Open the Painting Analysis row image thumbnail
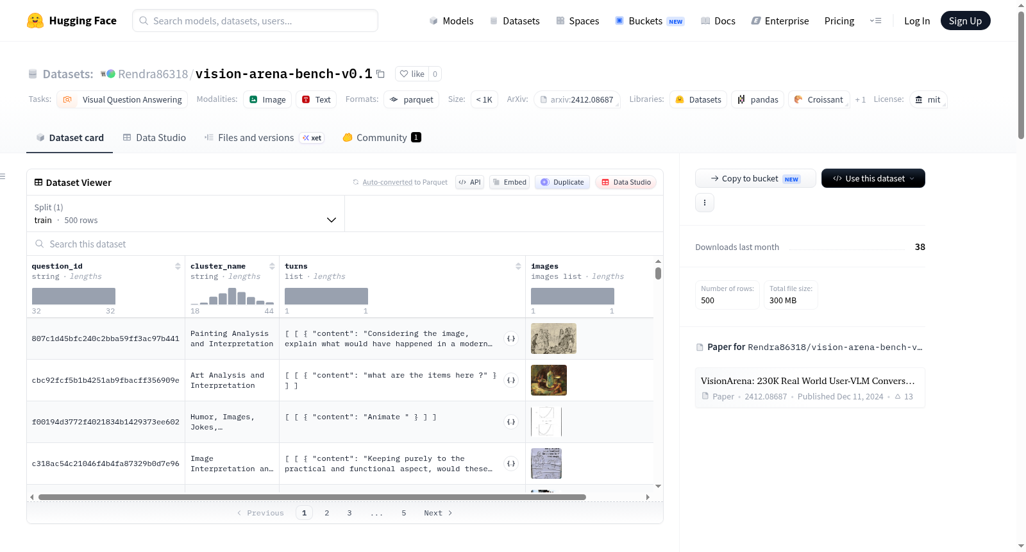Image resolution: width=1026 pixels, height=552 pixels. tap(553, 339)
